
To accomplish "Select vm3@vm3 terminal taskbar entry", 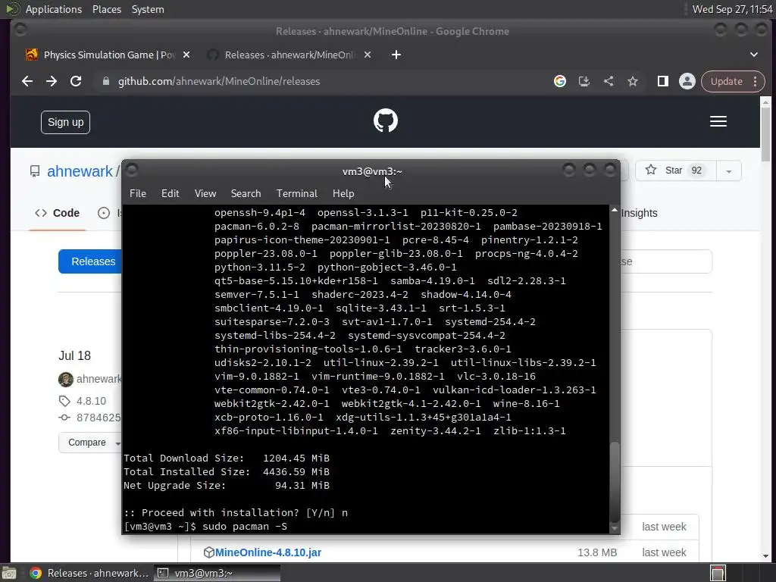I will coord(217,573).
